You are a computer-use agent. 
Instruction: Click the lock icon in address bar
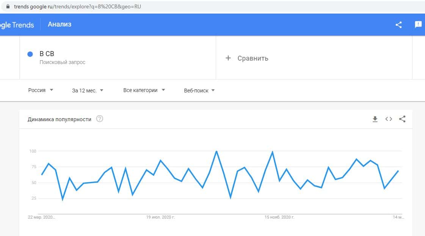pos(7,6)
